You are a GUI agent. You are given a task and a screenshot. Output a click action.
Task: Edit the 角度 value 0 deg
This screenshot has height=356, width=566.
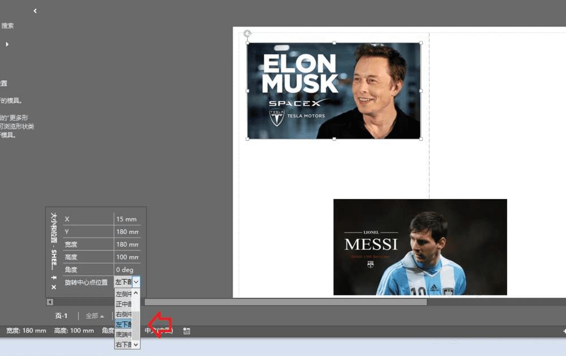[127, 270]
